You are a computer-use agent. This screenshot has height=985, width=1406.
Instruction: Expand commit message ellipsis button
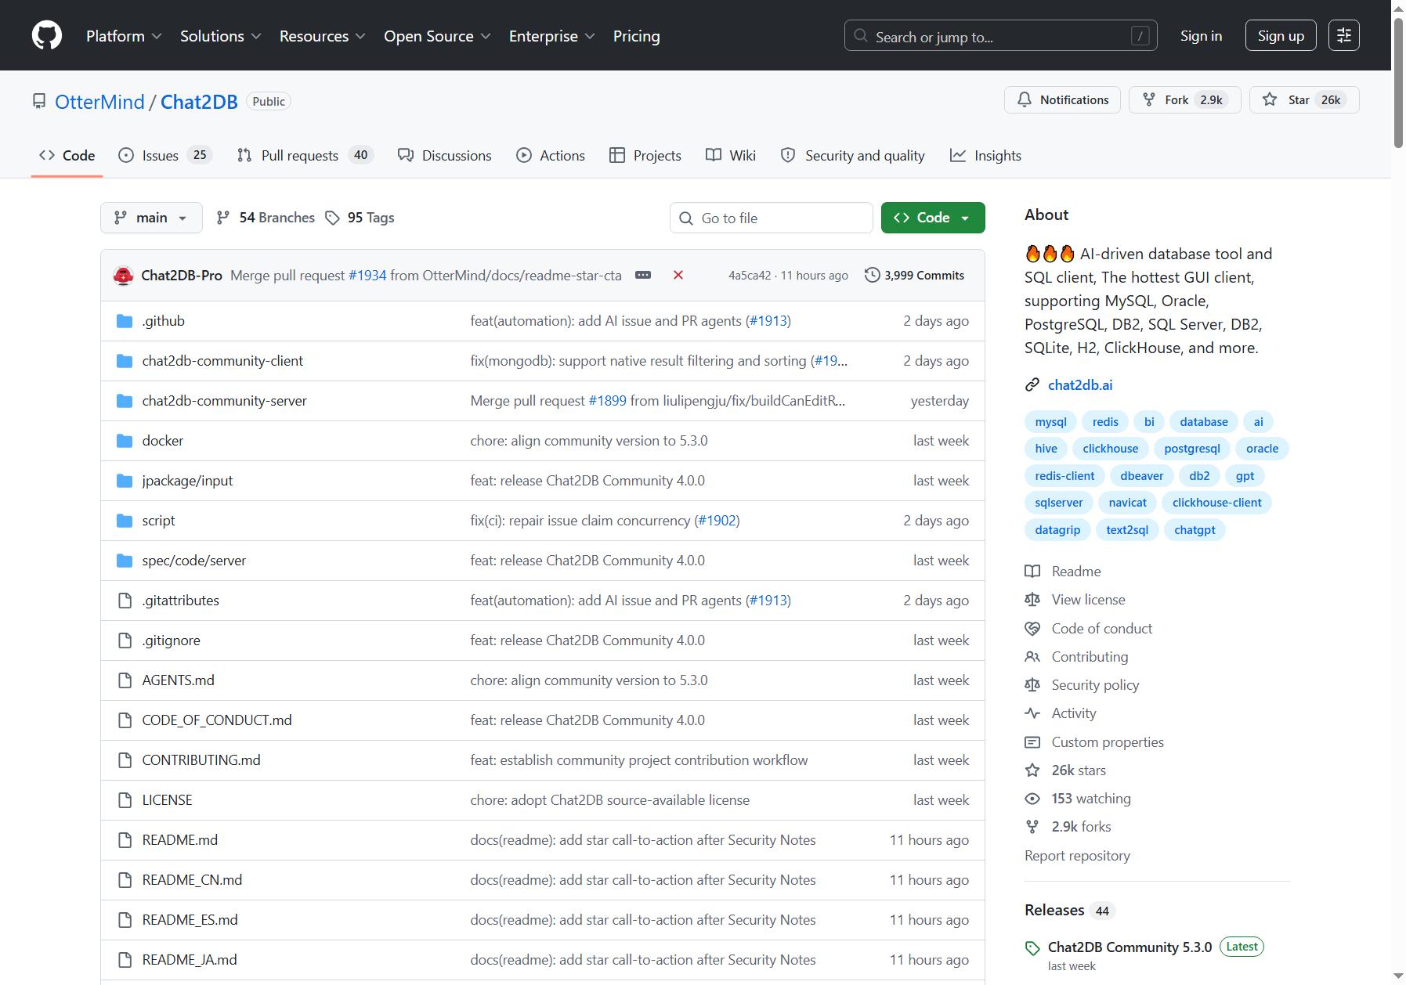tap(643, 275)
